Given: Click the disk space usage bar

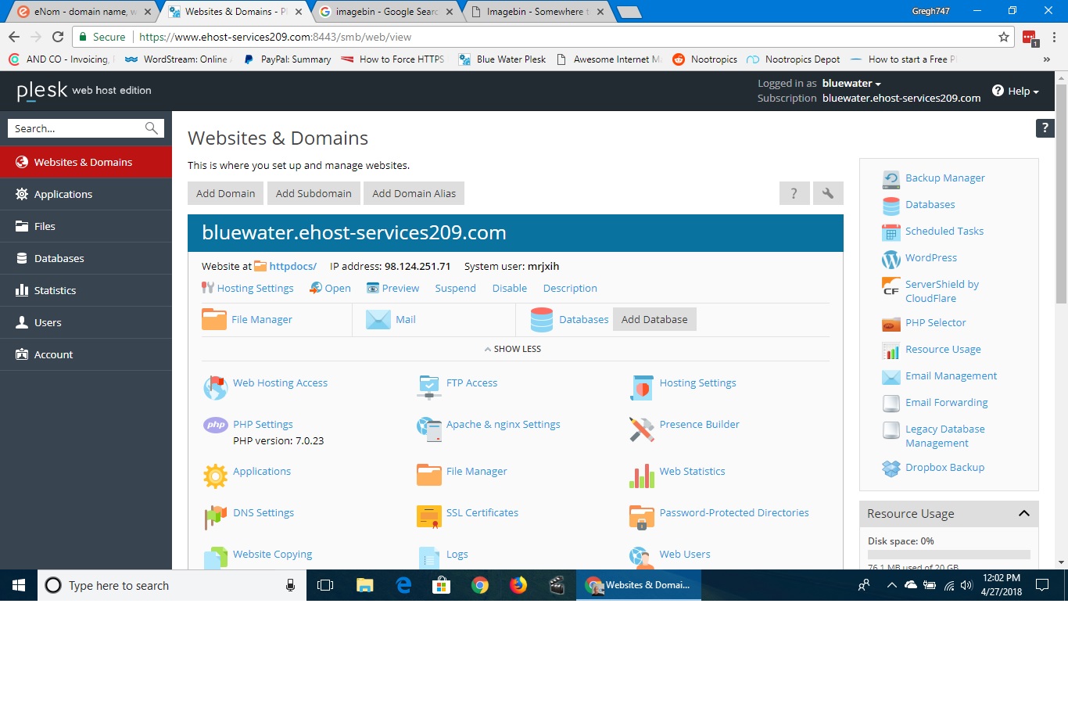Looking at the screenshot, I should 948,555.
